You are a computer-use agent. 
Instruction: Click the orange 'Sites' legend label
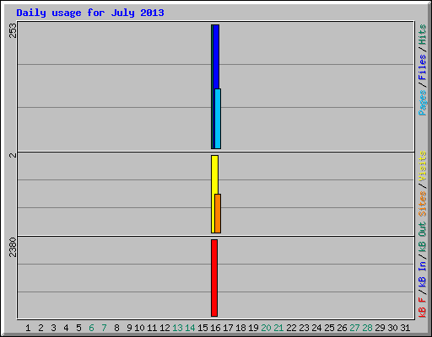[x=423, y=204]
